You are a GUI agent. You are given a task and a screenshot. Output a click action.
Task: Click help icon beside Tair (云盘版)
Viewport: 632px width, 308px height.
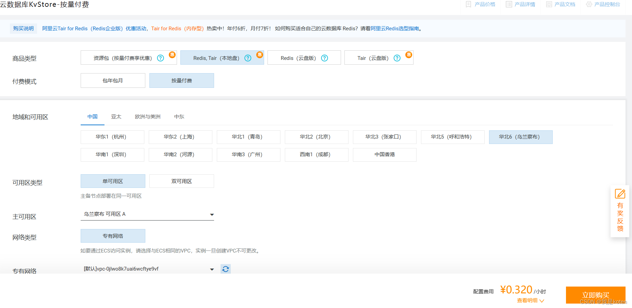397,58
